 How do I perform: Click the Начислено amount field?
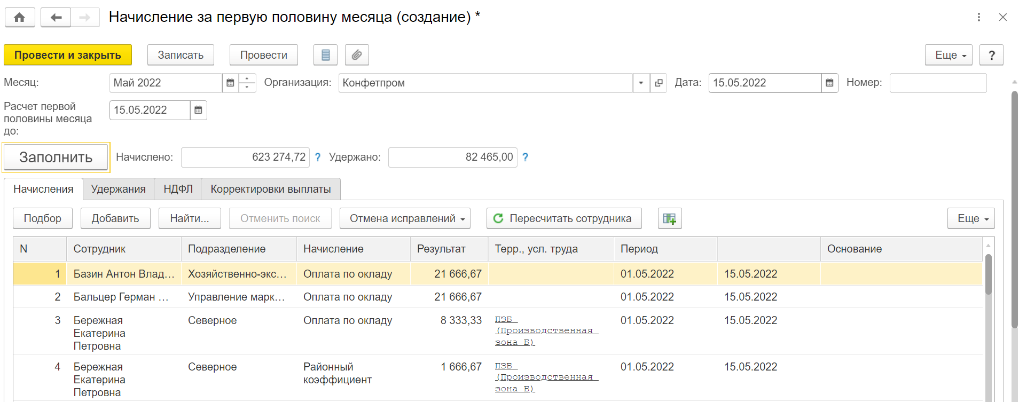coord(246,157)
